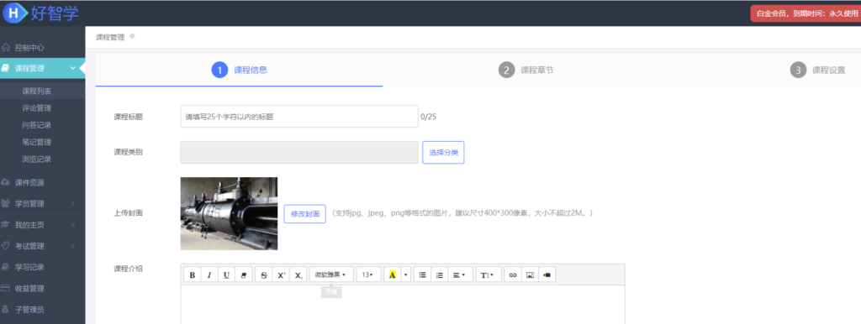This screenshot has width=861, height=324.
Task: Apply superscript formatting
Action: (x=281, y=275)
